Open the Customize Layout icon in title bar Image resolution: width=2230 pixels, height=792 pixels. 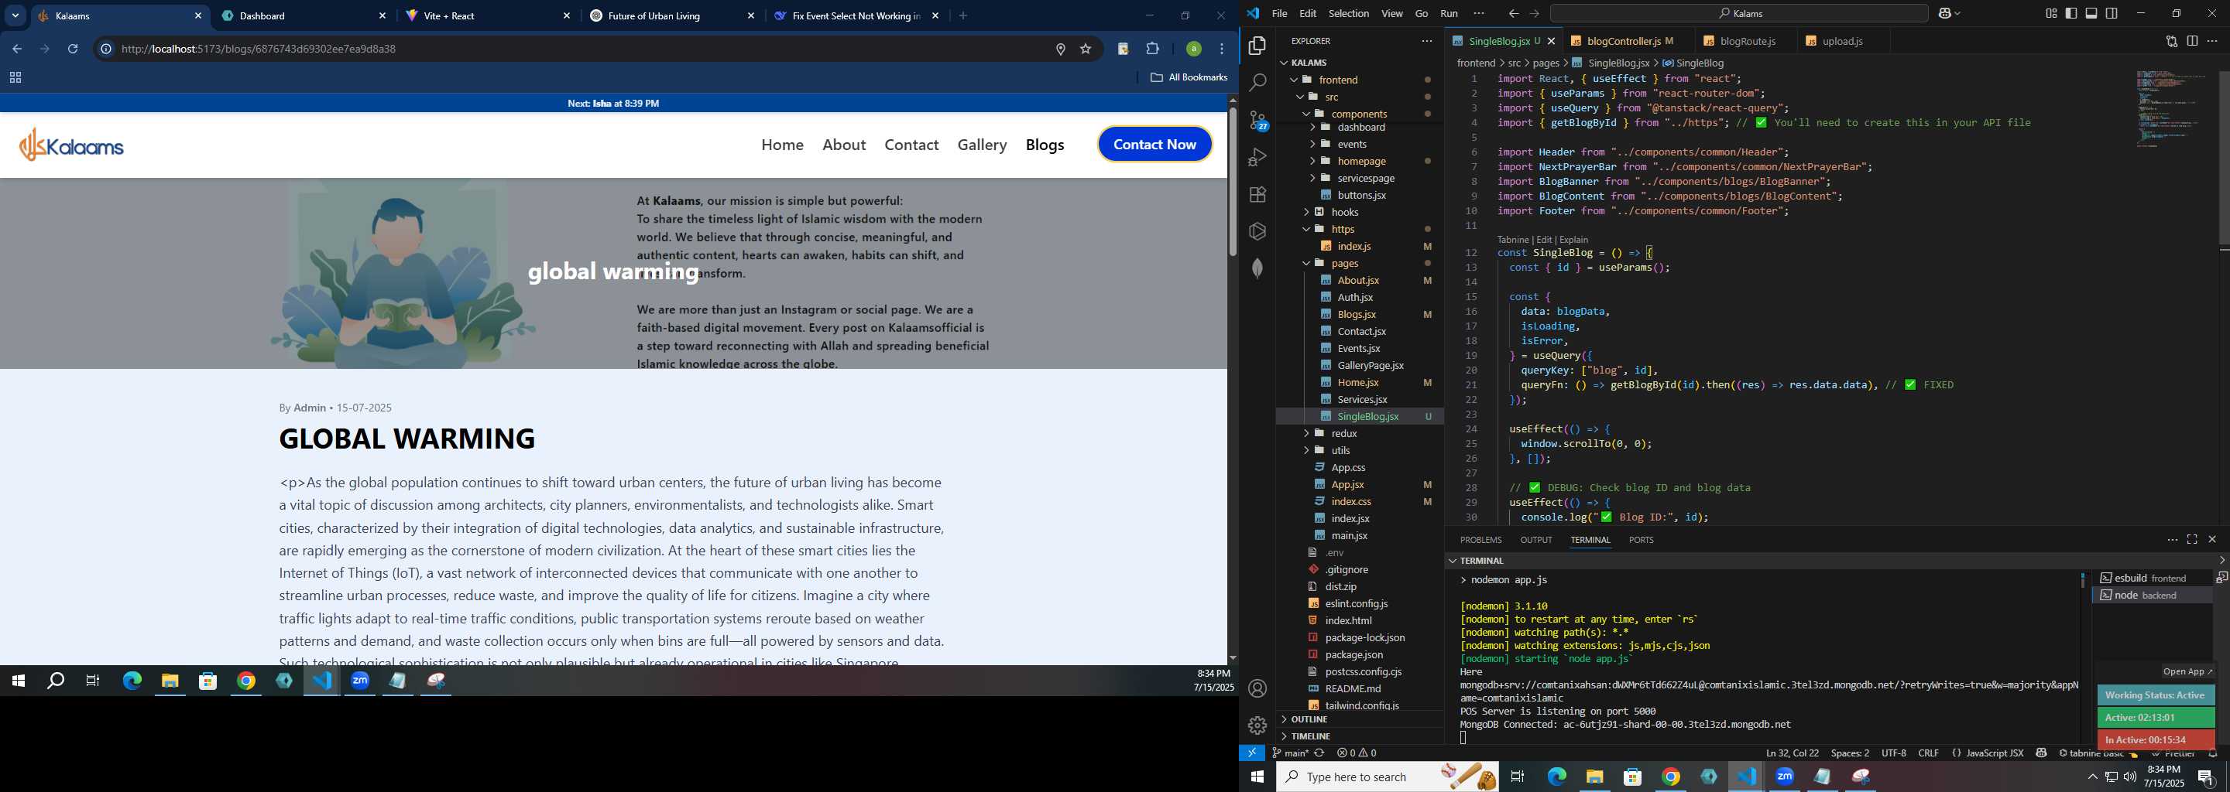point(2051,13)
